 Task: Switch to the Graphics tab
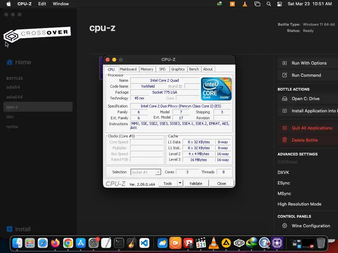pos(178,69)
